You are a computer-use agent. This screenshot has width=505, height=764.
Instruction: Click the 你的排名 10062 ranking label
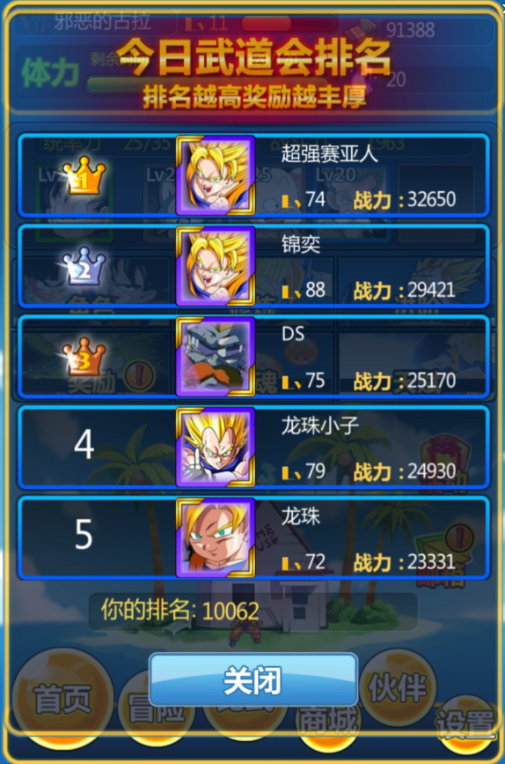pyautogui.click(x=180, y=610)
